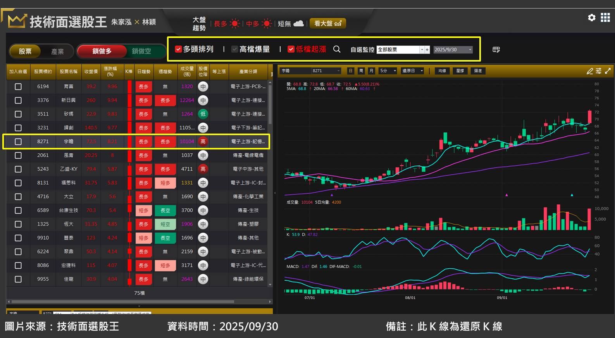Switch to the 鎖做空 tab

[x=141, y=51]
